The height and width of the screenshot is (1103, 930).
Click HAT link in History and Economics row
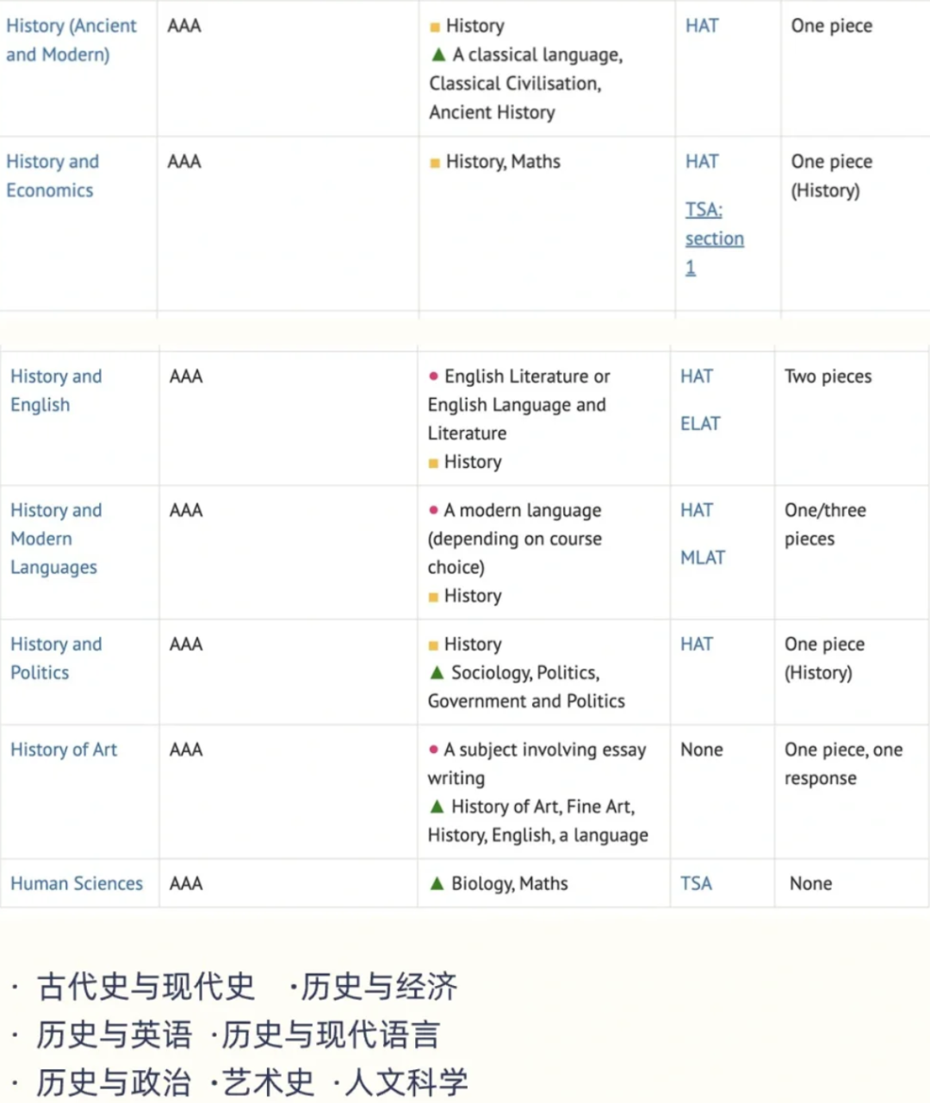[x=702, y=162]
